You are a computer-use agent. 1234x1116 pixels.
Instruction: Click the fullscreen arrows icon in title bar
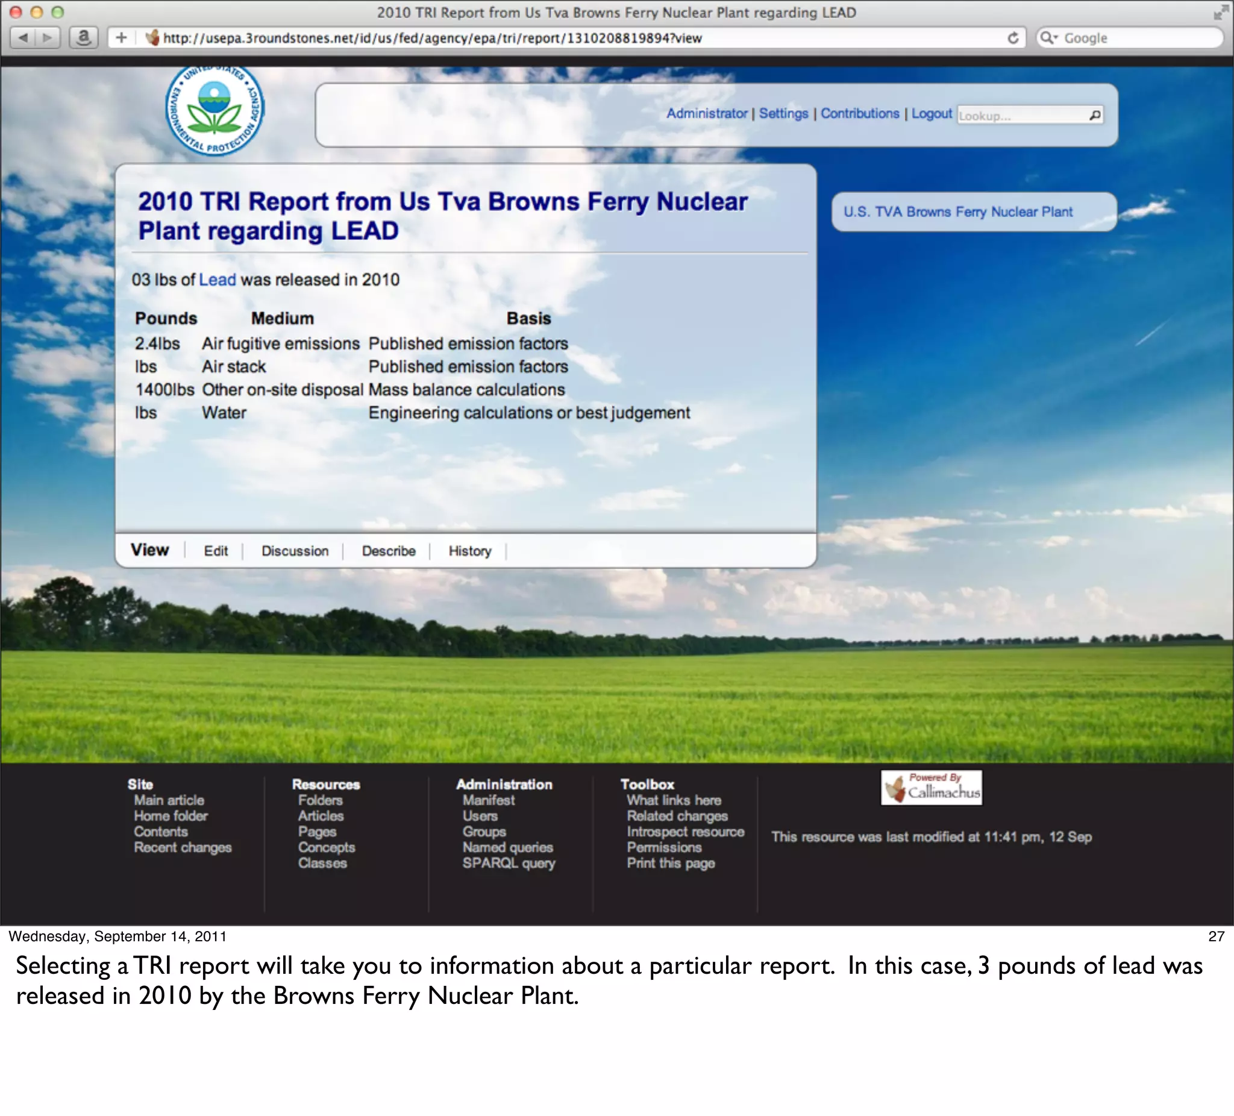pos(1220,13)
